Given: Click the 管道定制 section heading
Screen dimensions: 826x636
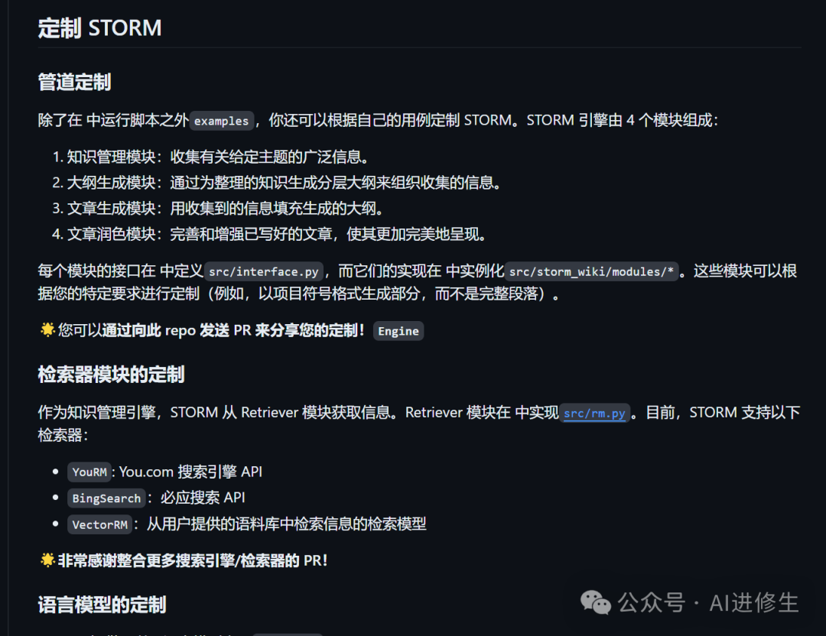Looking at the screenshot, I should 74,82.
